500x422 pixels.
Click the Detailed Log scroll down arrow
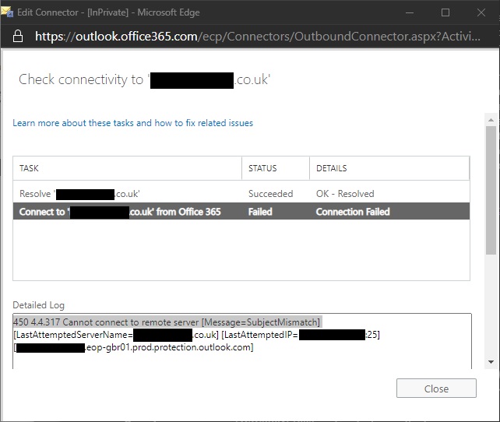coord(491,362)
